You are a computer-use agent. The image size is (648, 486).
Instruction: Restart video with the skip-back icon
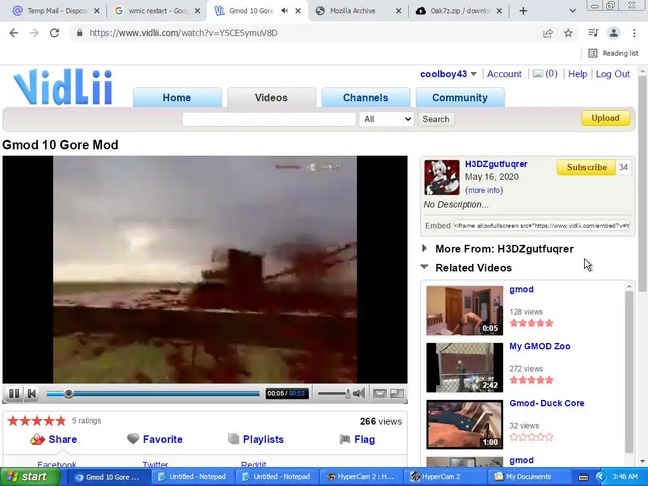click(x=32, y=394)
